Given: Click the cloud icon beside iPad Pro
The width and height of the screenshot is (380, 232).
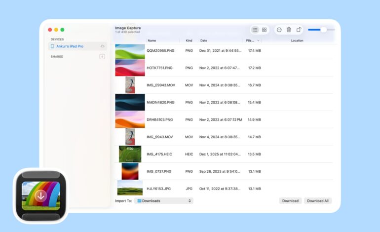Looking at the screenshot, I should 103,46.
